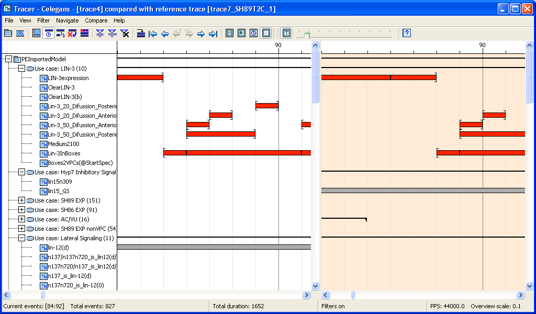
Task: Click the red and blue striped toolbar icon
Action: (x=84, y=33)
